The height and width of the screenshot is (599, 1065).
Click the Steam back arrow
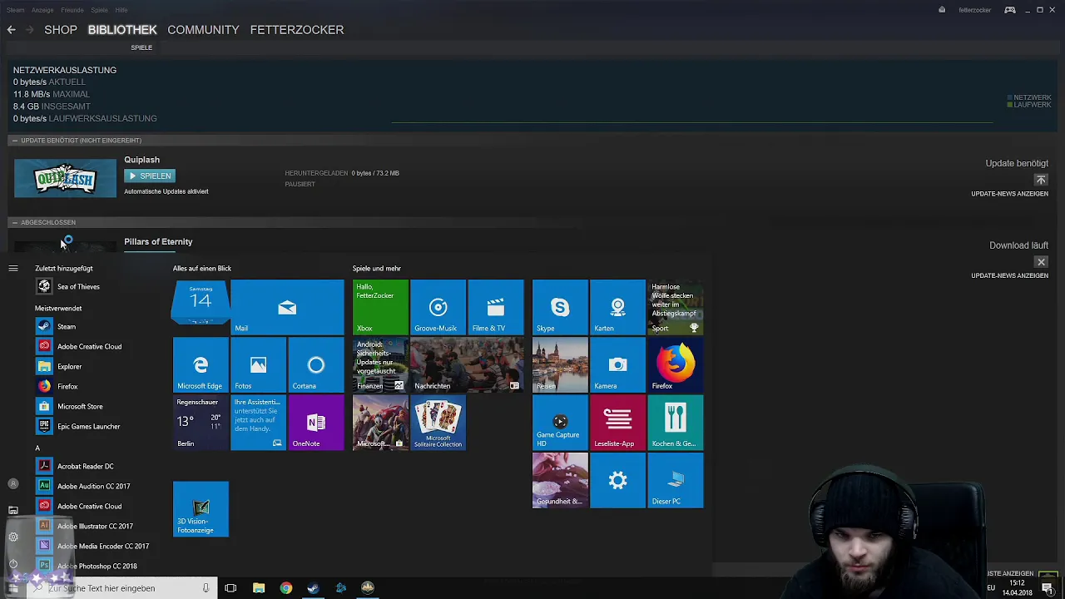pos(11,29)
